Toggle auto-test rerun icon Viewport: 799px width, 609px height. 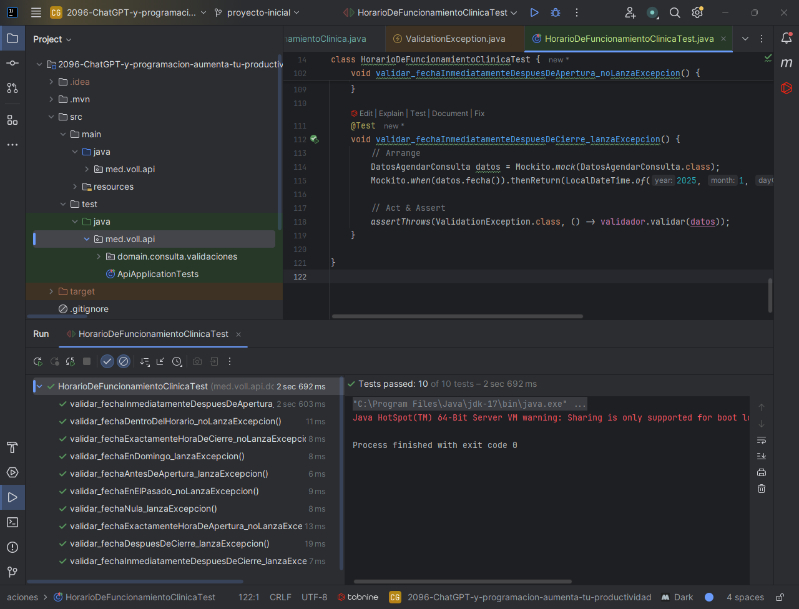pyautogui.click(x=71, y=361)
